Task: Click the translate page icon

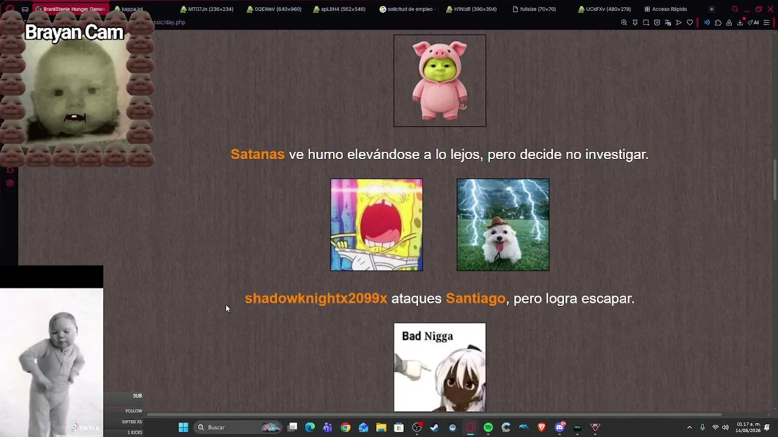Action: (668, 22)
